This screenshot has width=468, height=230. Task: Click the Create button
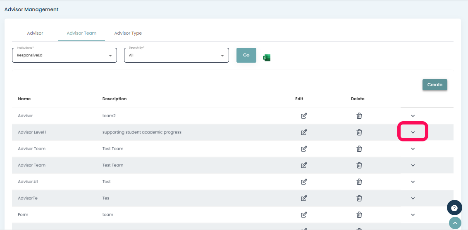(435, 84)
